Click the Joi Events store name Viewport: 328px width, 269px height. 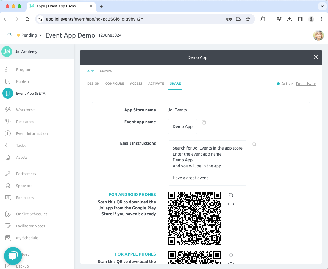[x=177, y=110]
